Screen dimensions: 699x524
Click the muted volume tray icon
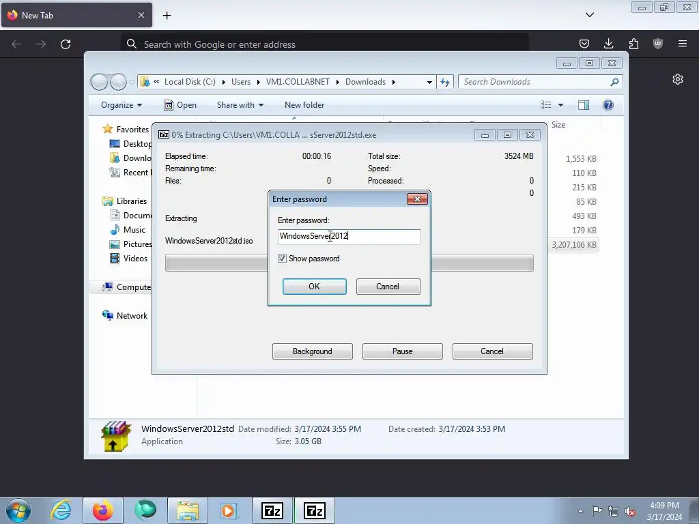(630, 511)
